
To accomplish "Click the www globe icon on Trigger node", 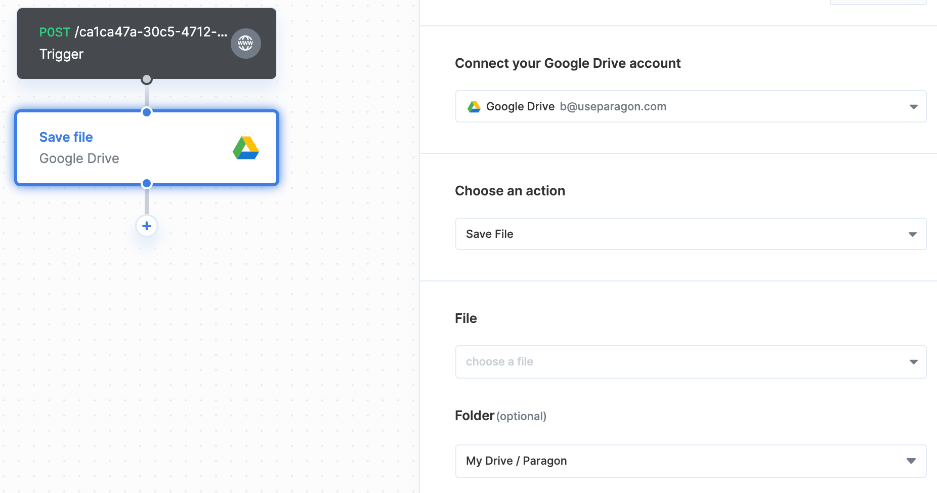I will [x=246, y=44].
